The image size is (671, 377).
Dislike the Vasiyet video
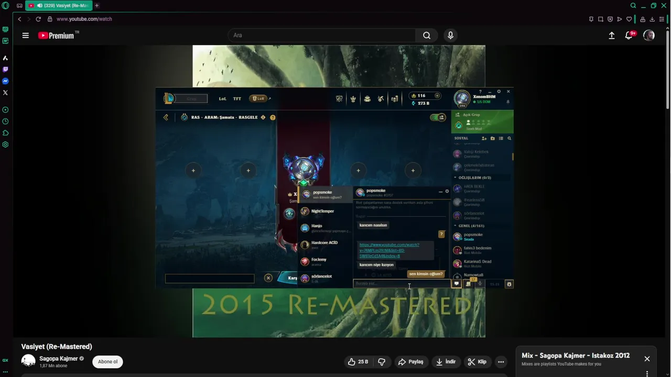coord(382,362)
